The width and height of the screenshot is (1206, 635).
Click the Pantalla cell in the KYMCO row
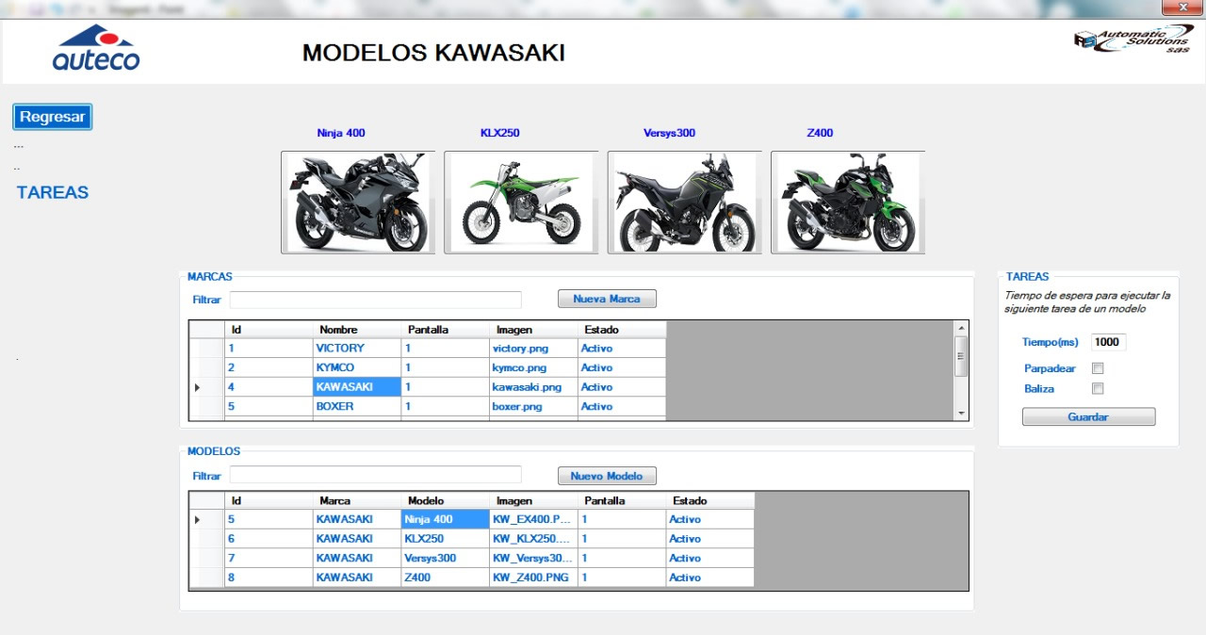point(446,367)
